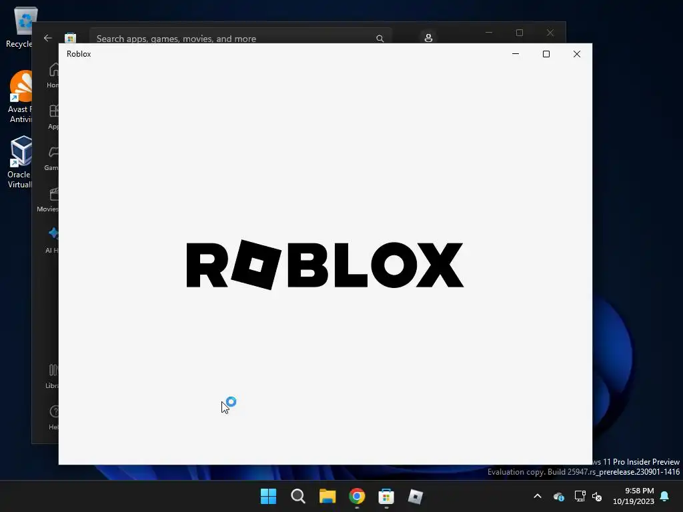Image resolution: width=683 pixels, height=512 pixels.
Task: Open Apps in the Store sidebar
Action: (53, 116)
